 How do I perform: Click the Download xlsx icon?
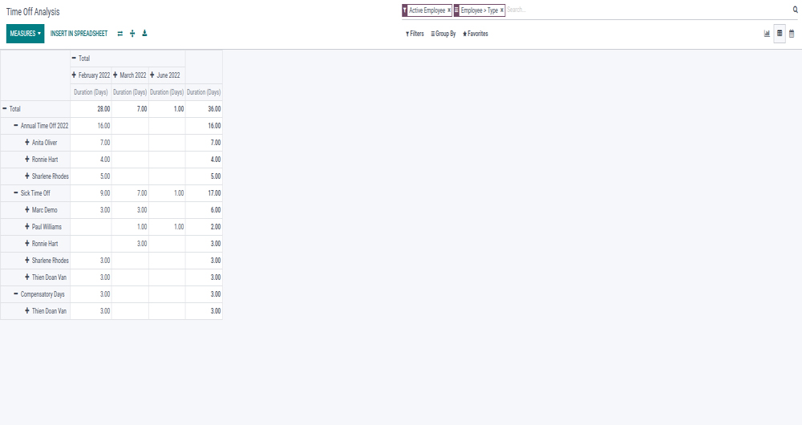click(144, 34)
